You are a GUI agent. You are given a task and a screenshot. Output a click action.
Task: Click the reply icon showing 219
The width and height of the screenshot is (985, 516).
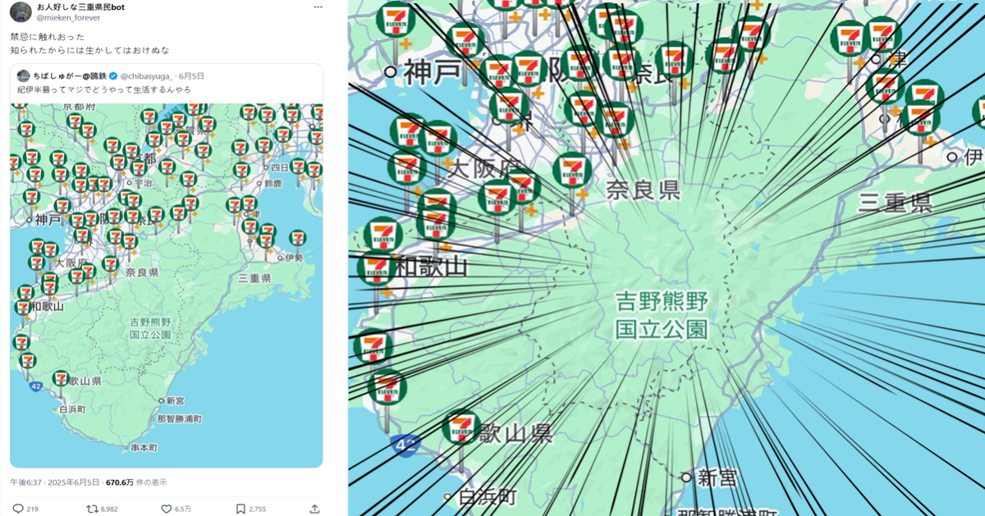click(x=18, y=509)
